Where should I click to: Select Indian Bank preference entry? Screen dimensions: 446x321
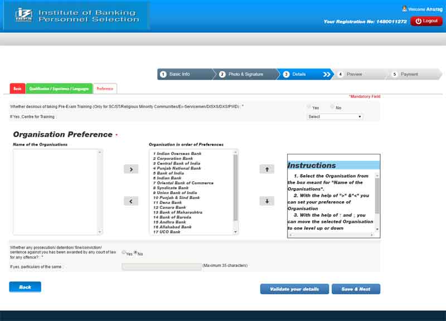[167, 178]
